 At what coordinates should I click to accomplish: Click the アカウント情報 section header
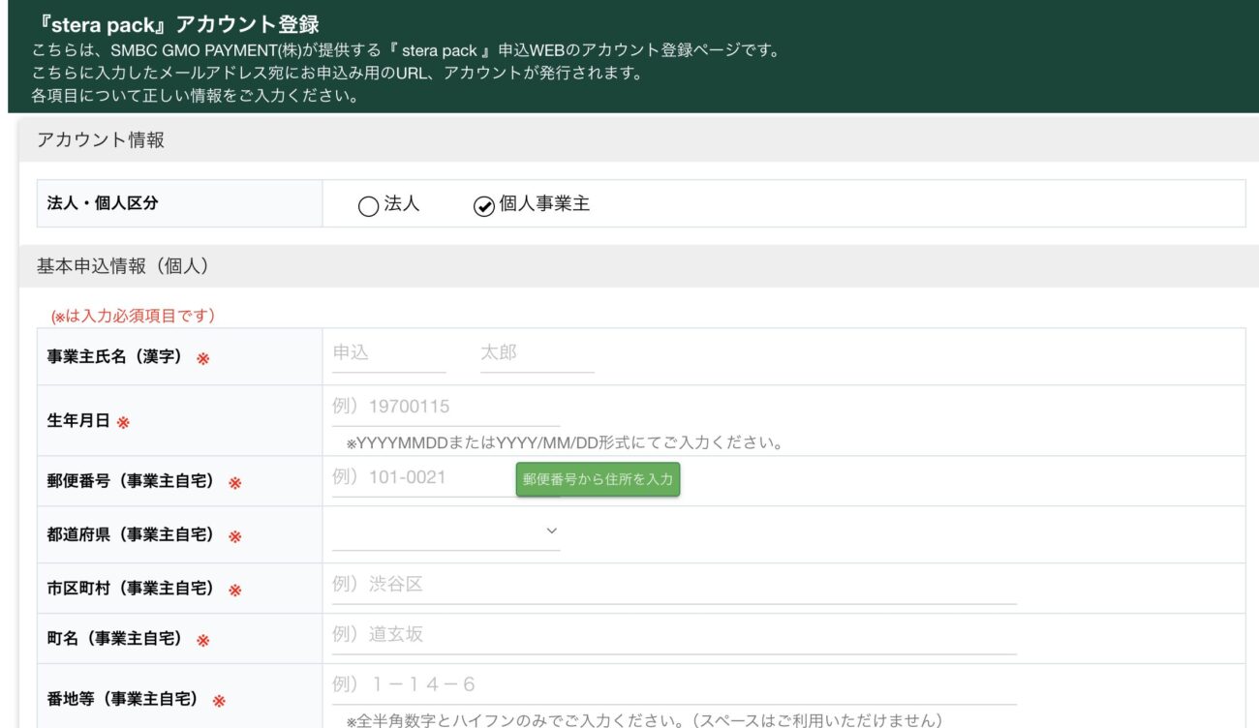click(101, 140)
